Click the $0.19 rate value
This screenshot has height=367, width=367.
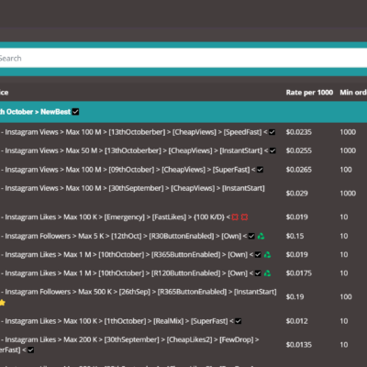[295, 297]
